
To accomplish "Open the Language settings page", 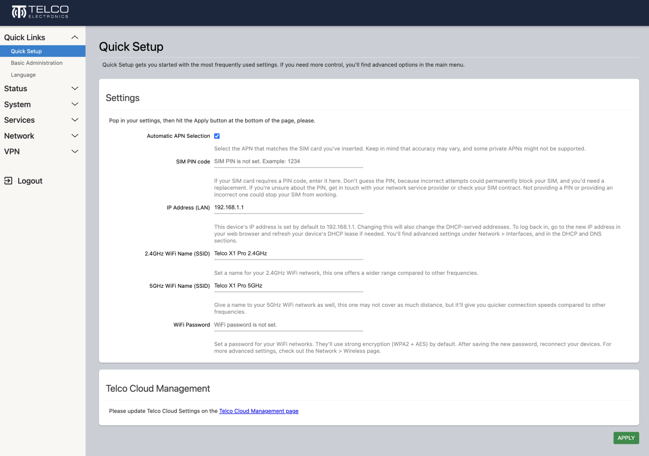I will click(23, 75).
